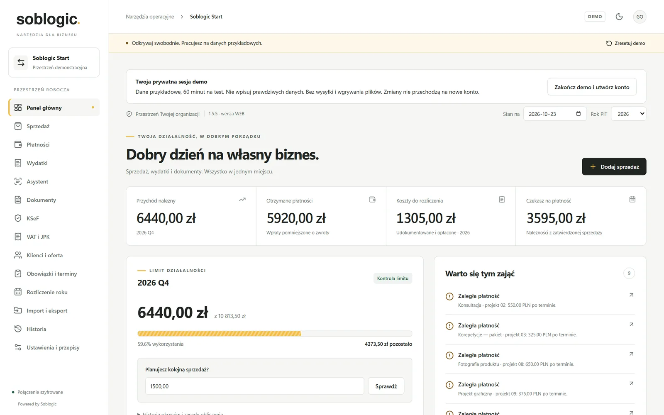Click the calendar icon in Czekasz na płatność card
The width and height of the screenshot is (664, 415).
pos(632,200)
